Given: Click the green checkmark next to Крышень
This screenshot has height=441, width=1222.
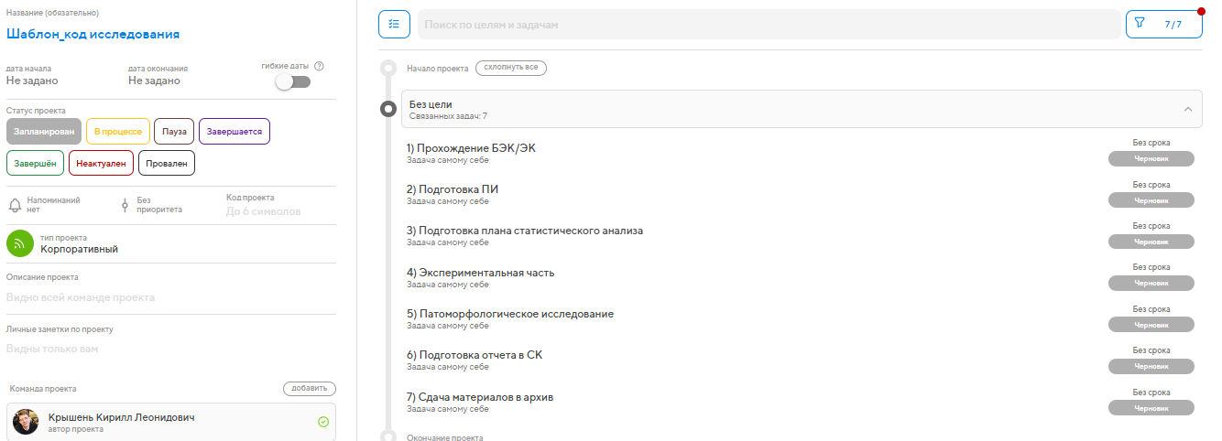Looking at the screenshot, I should 323,422.
